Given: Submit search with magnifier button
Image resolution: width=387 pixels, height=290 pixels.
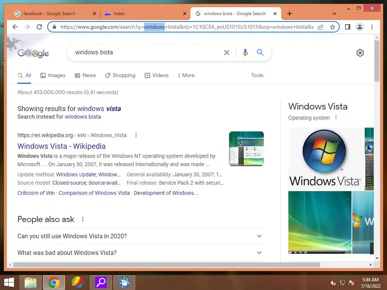Looking at the screenshot, I should [260, 52].
